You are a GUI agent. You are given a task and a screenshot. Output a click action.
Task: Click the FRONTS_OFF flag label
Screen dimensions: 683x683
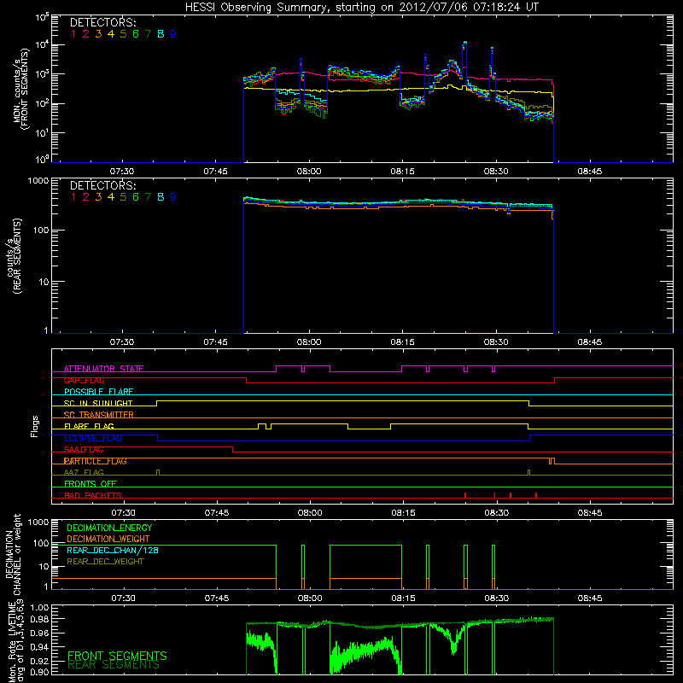click(90, 484)
